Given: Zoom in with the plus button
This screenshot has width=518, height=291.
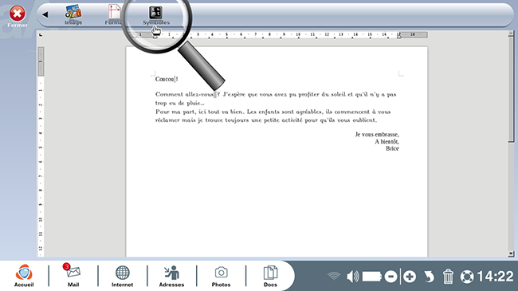Looking at the screenshot, I should pyautogui.click(x=410, y=277).
